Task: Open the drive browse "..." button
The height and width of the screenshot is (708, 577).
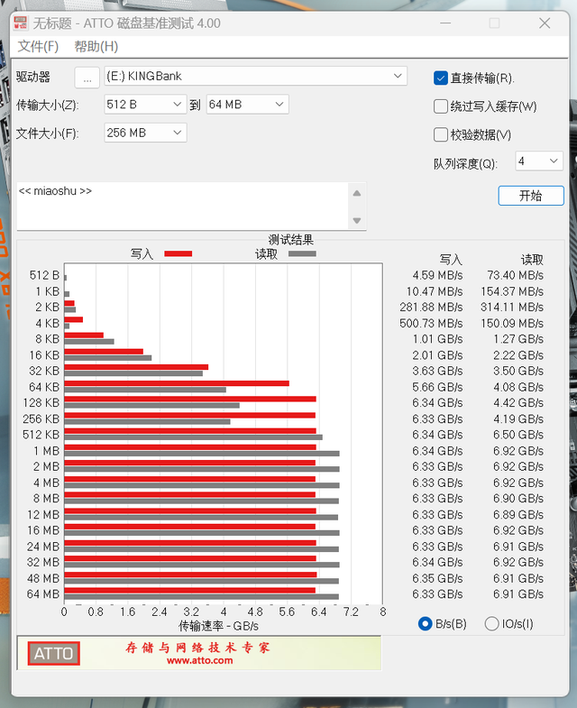Action: [x=87, y=77]
